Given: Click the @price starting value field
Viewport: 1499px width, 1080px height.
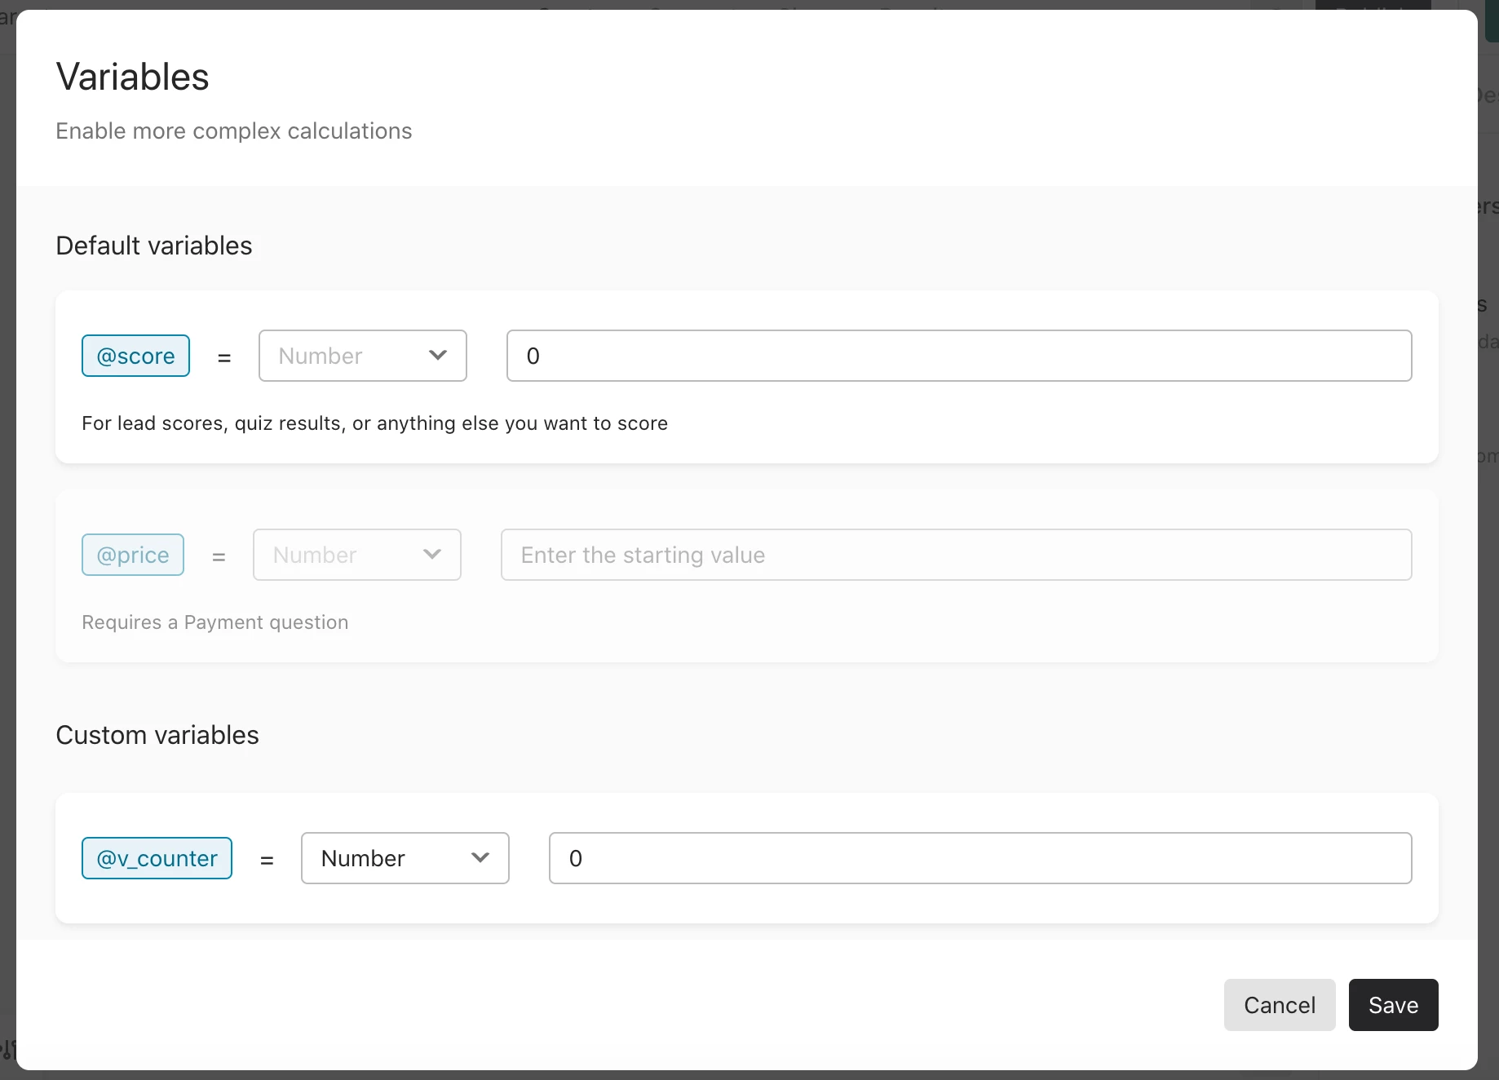Looking at the screenshot, I should point(957,555).
